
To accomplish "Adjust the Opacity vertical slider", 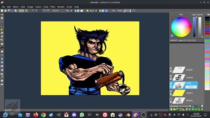I will (200, 27).
